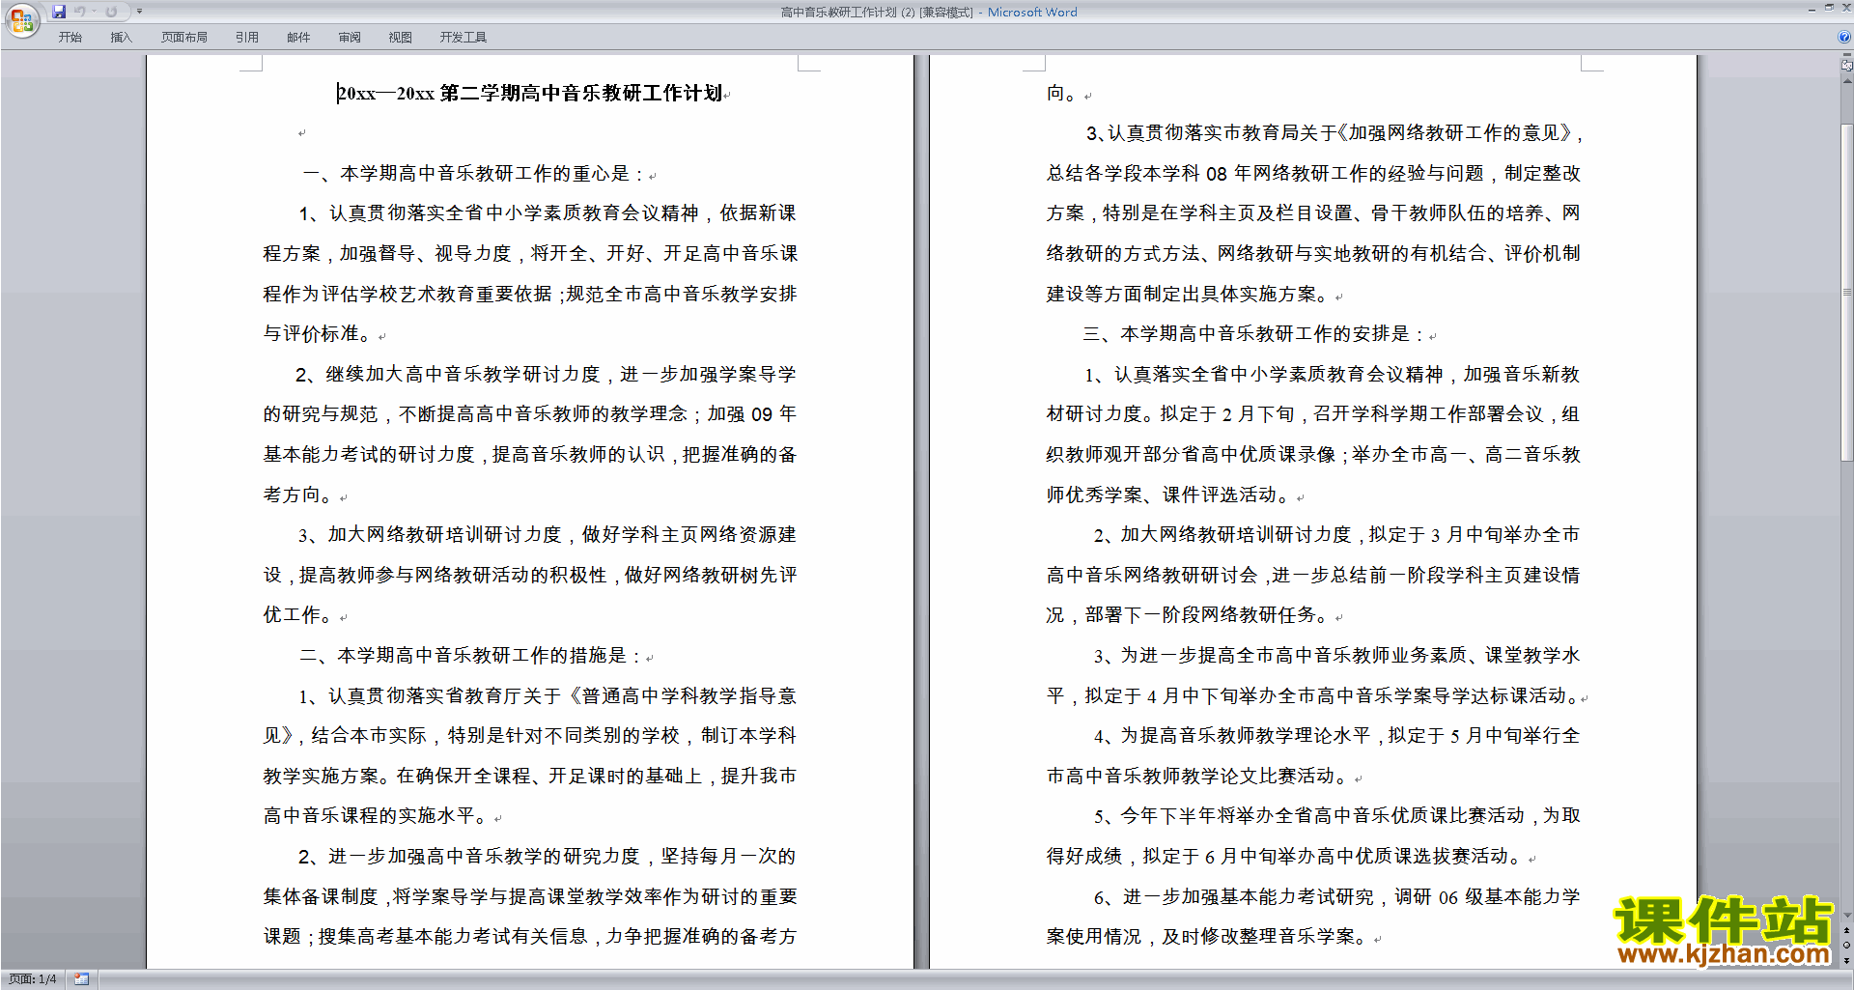
Task: Click the vertical scrollbar up arrow
Action: (1846, 81)
